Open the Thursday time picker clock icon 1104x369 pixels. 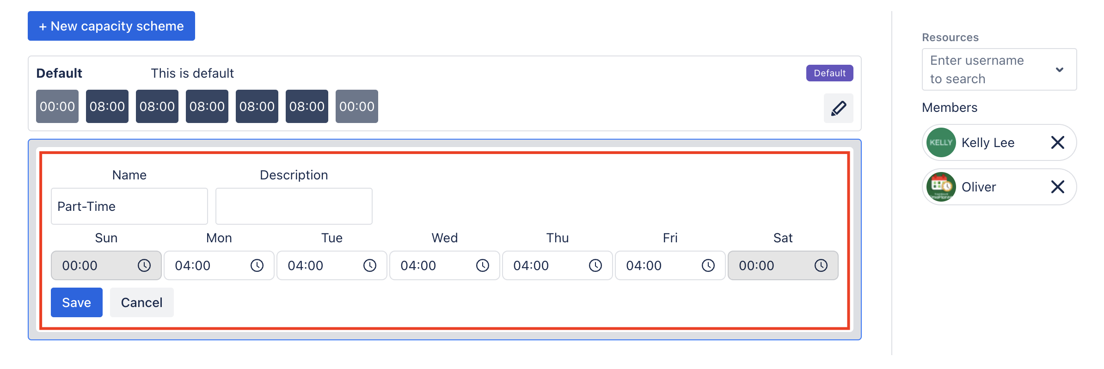tap(595, 265)
